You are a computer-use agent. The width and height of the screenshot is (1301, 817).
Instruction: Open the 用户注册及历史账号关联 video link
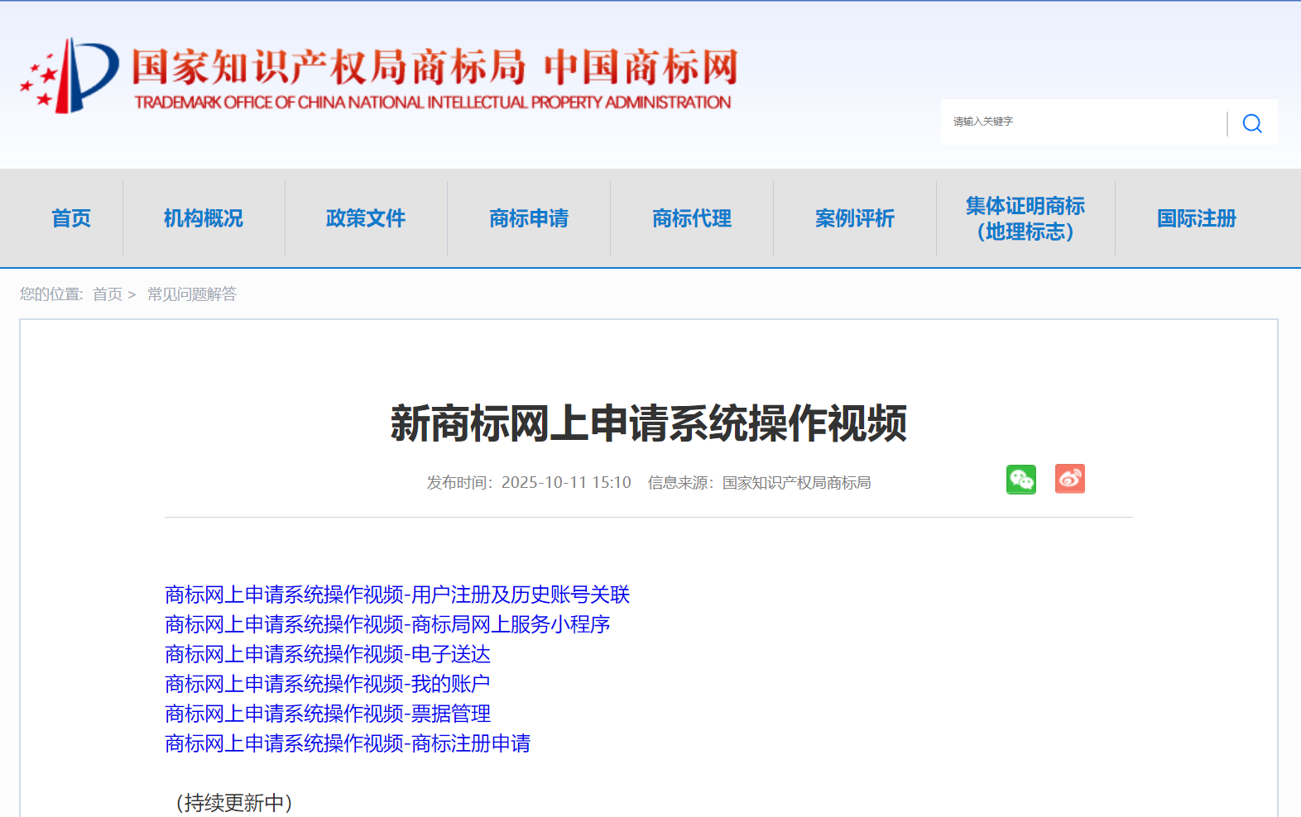pos(397,595)
